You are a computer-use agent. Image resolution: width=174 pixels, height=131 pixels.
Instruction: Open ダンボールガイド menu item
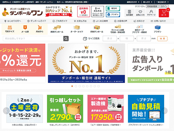[37, 21]
